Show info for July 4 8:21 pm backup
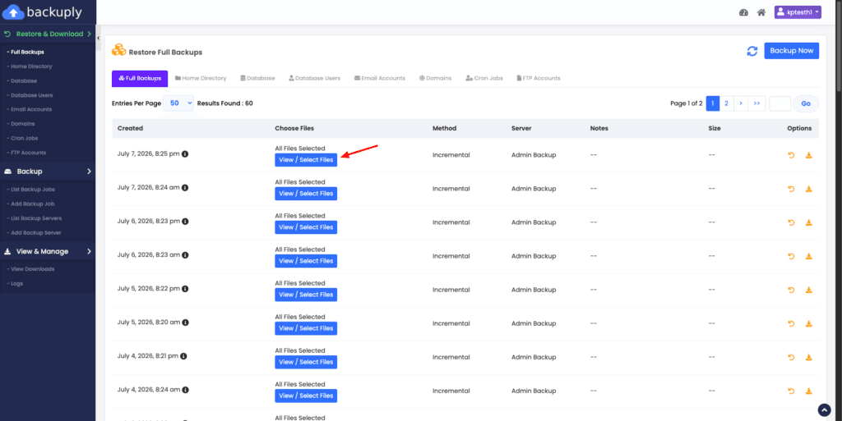This screenshot has height=421, width=842. (183, 355)
